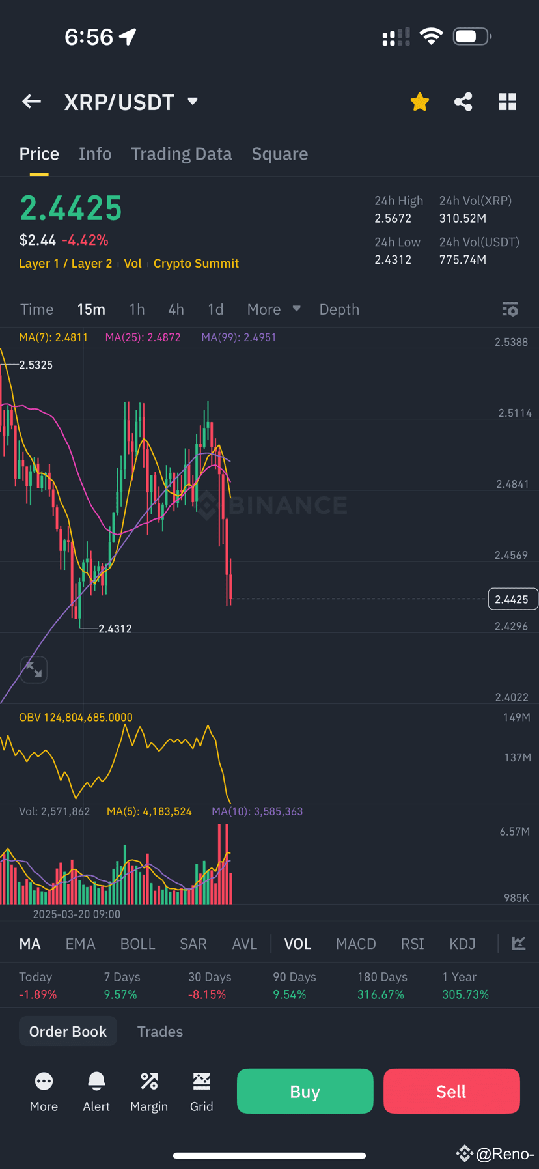Tap the 24h Low 2.4312 value

click(393, 260)
